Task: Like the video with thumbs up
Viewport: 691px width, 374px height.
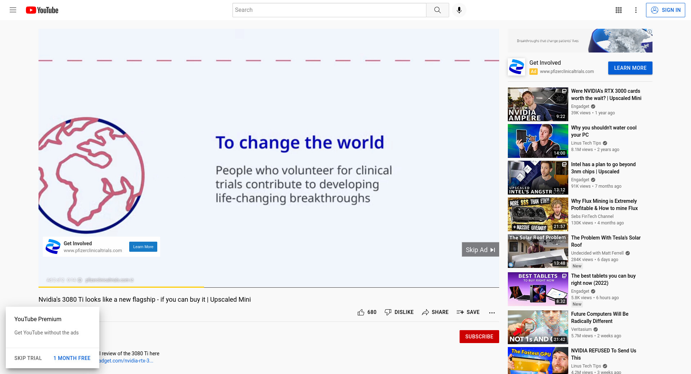Action: tap(361, 312)
